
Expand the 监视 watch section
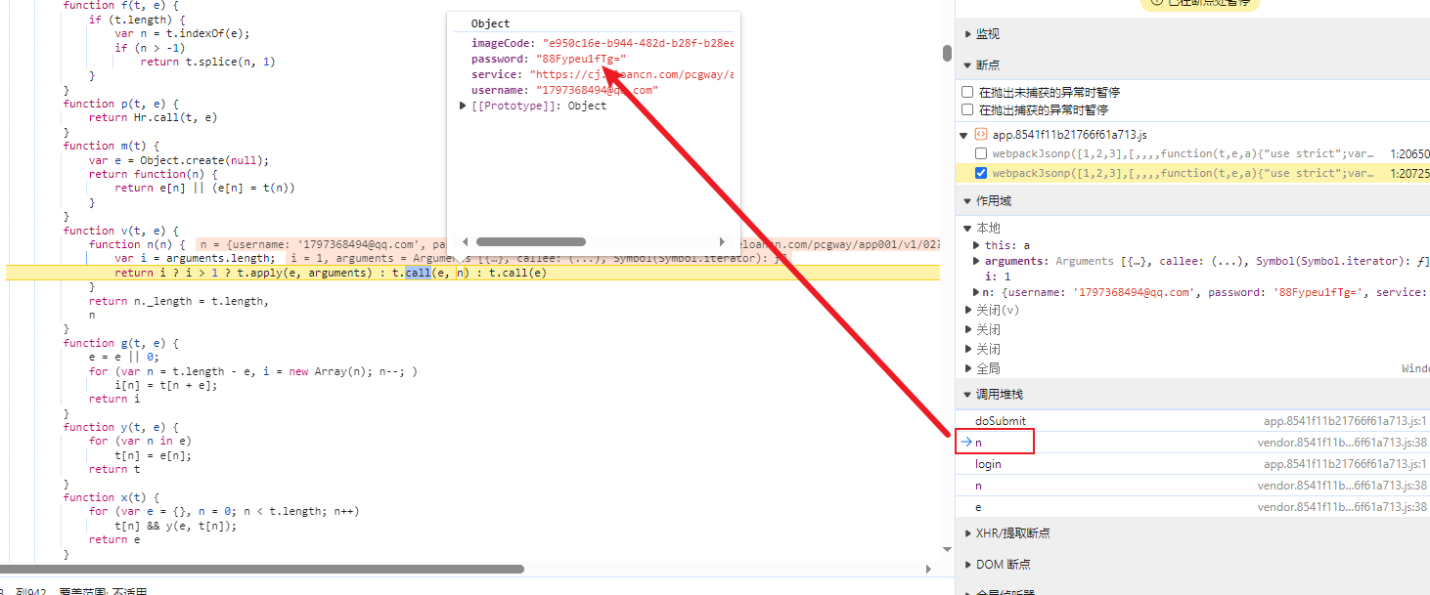coord(966,34)
